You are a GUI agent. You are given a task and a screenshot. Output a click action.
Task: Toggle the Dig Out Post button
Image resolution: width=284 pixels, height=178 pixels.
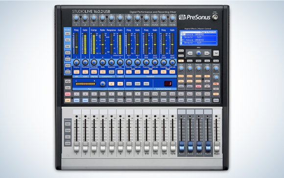click(94, 72)
